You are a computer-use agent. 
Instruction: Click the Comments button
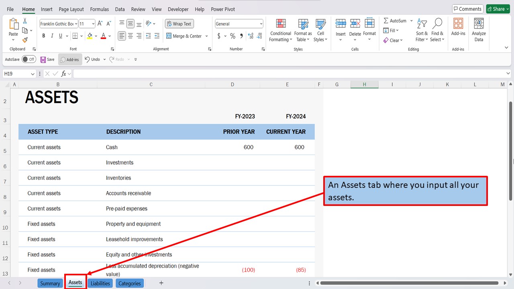(x=467, y=9)
